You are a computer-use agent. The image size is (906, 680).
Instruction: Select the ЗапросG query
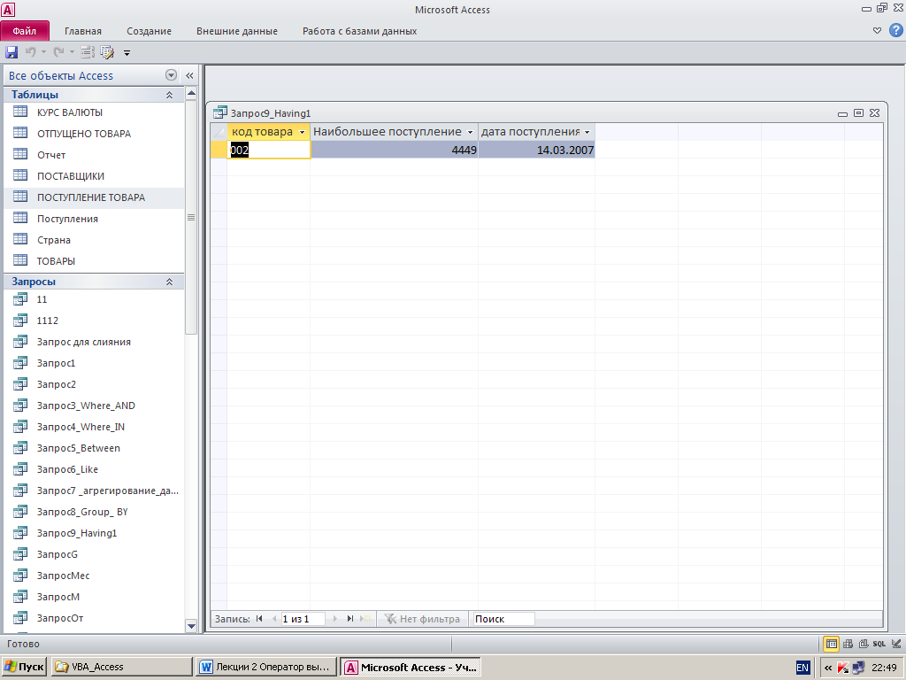click(x=94, y=554)
